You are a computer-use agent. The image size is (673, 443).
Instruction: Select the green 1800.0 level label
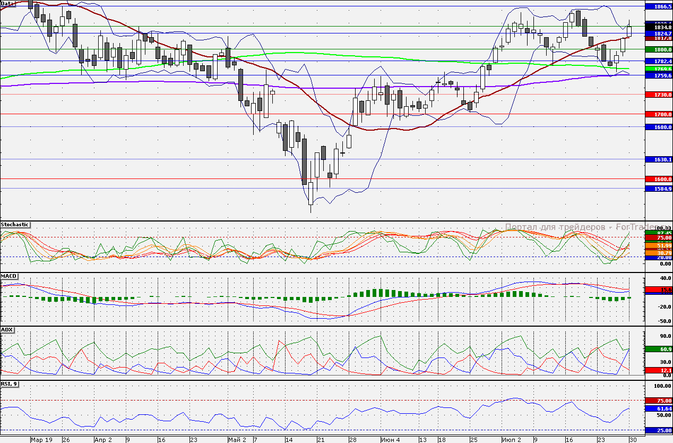[x=659, y=49]
